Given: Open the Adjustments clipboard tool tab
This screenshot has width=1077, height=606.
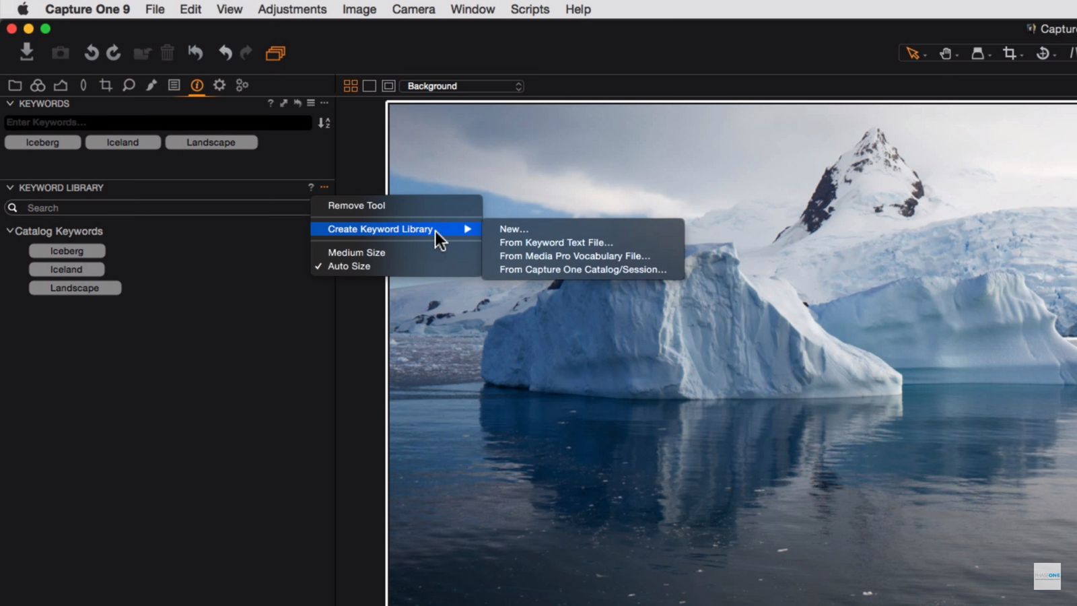Looking at the screenshot, I should (174, 85).
